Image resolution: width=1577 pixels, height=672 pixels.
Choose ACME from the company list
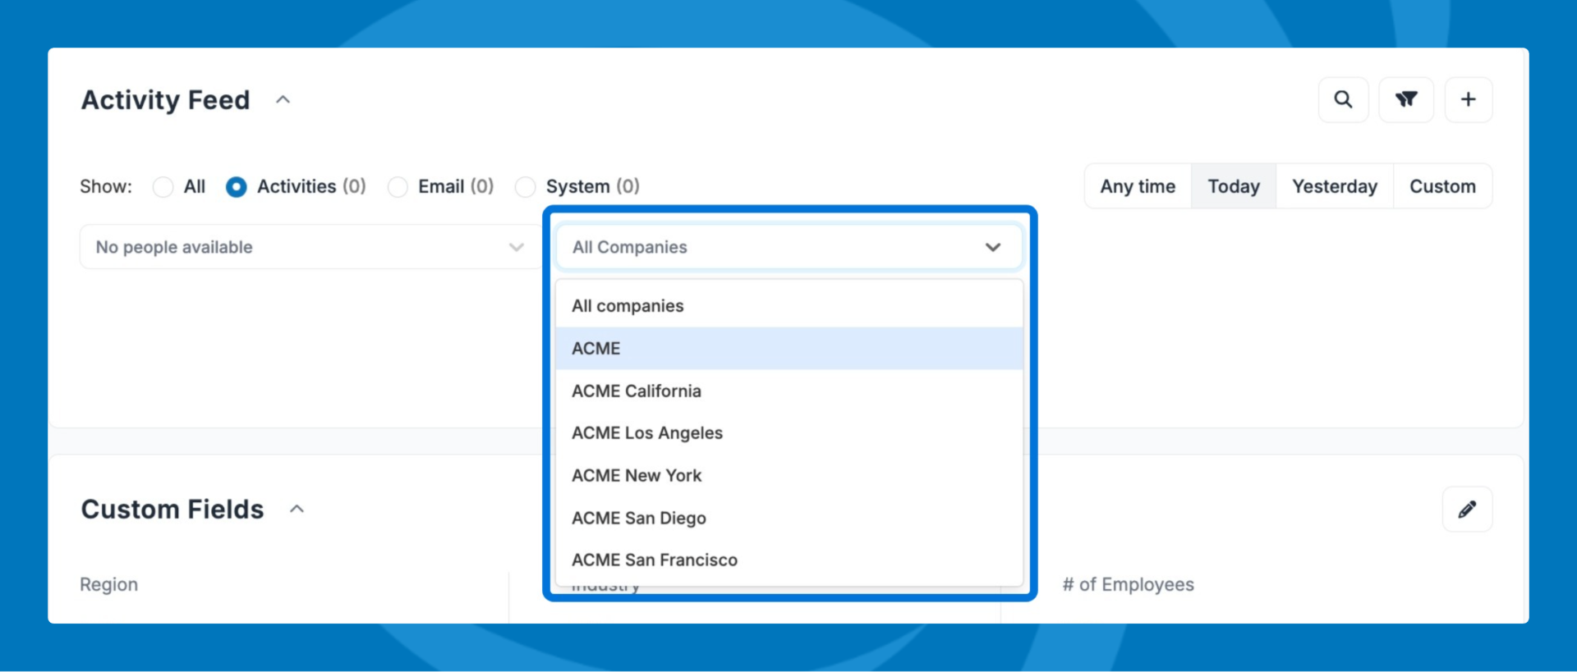pos(788,349)
